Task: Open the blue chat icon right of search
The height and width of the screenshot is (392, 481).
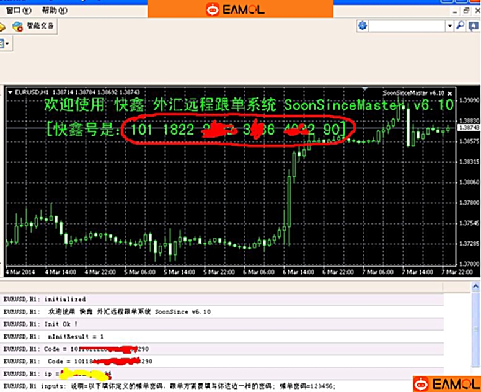Action: [x=473, y=26]
